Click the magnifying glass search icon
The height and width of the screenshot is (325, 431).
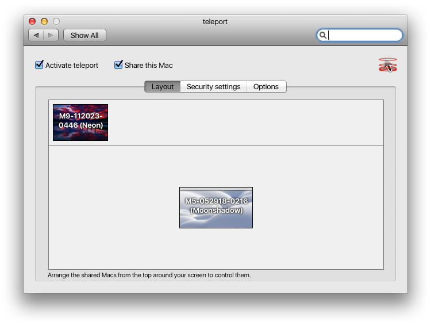point(324,35)
